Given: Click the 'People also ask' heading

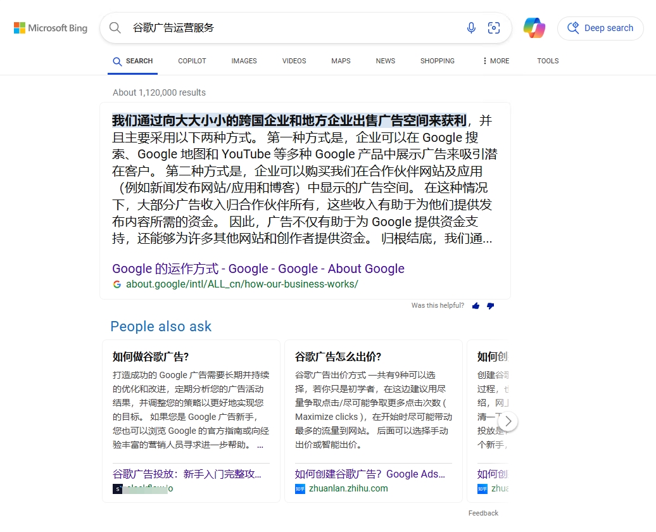Looking at the screenshot, I should (x=161, y=326).
